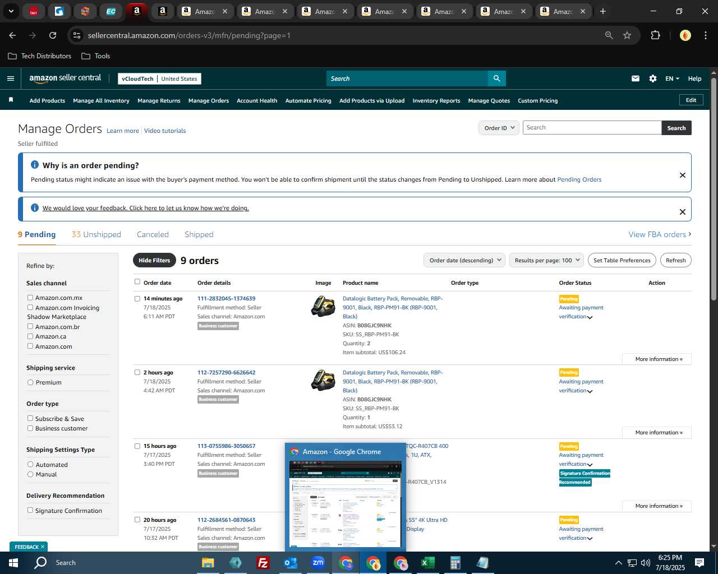Open the Windows Start menu
Viewport: 718px width, 574px height.
click(x=13, y=563)
